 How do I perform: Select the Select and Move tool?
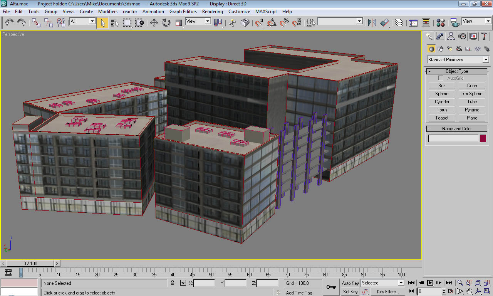[x=154, y=23]
